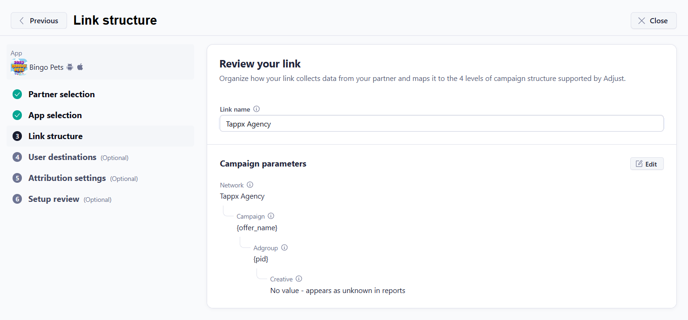Open the Attribution settings step

[x=67, y=178]
